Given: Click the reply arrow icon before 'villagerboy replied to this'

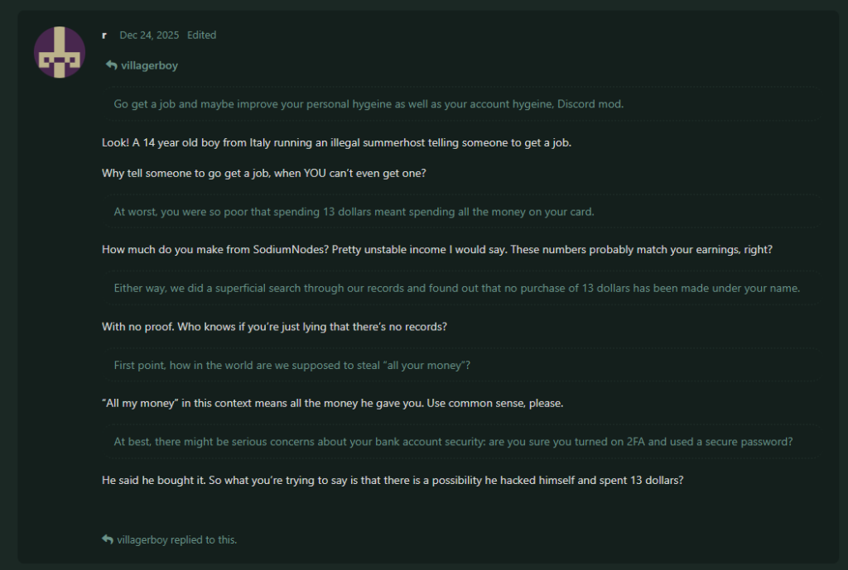Looking at the screenshot, I should 108,539.
